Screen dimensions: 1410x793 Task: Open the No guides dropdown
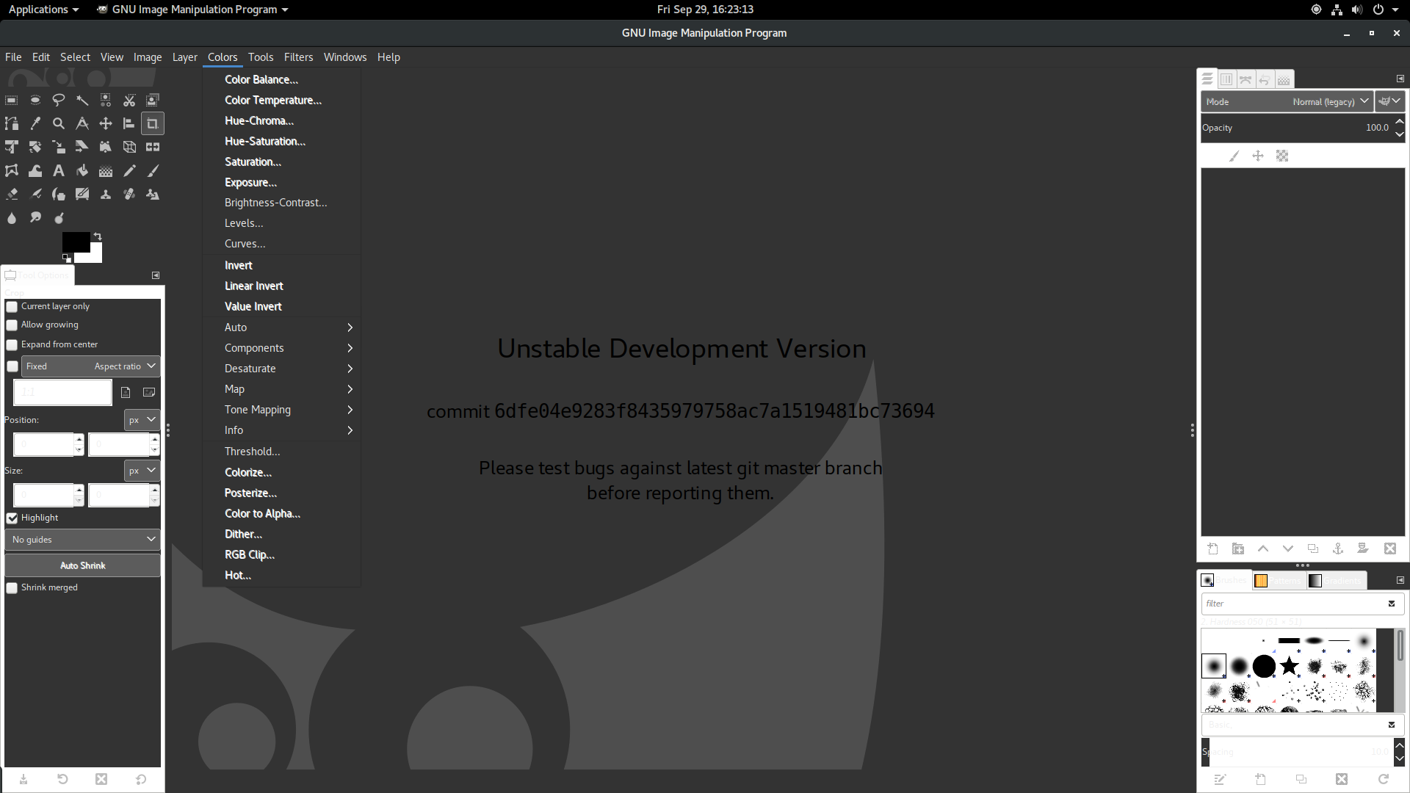pyautogui.click(x=83, y=540)
